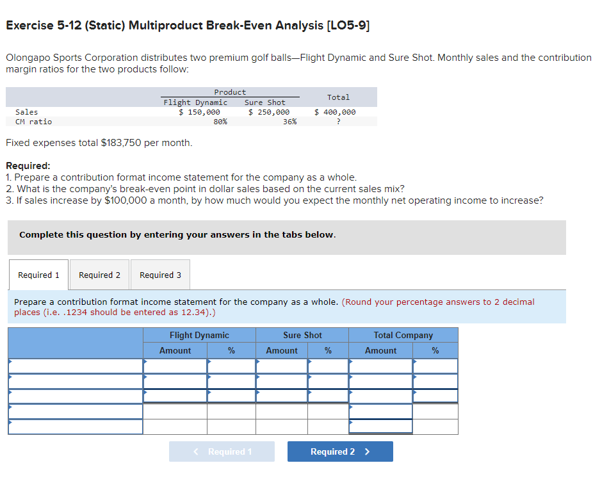Click the $ 250,000 sales value
Screen dimensions: 593x504
pyautogui.click(x=269, y=112)
